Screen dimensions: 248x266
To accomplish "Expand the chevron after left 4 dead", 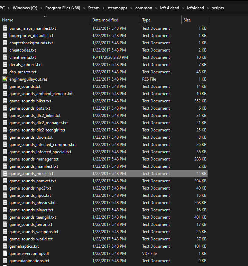I will pyautogui.click(x=183, y=8).
